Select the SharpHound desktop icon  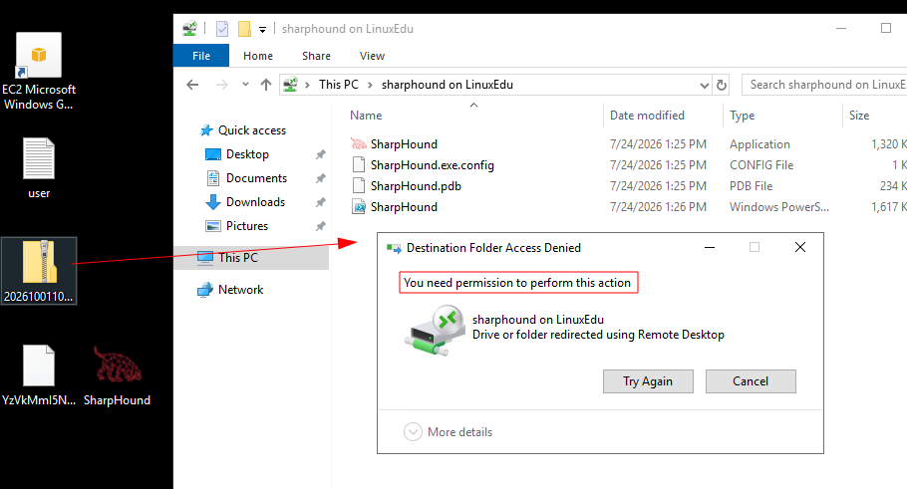click(117, 374)
